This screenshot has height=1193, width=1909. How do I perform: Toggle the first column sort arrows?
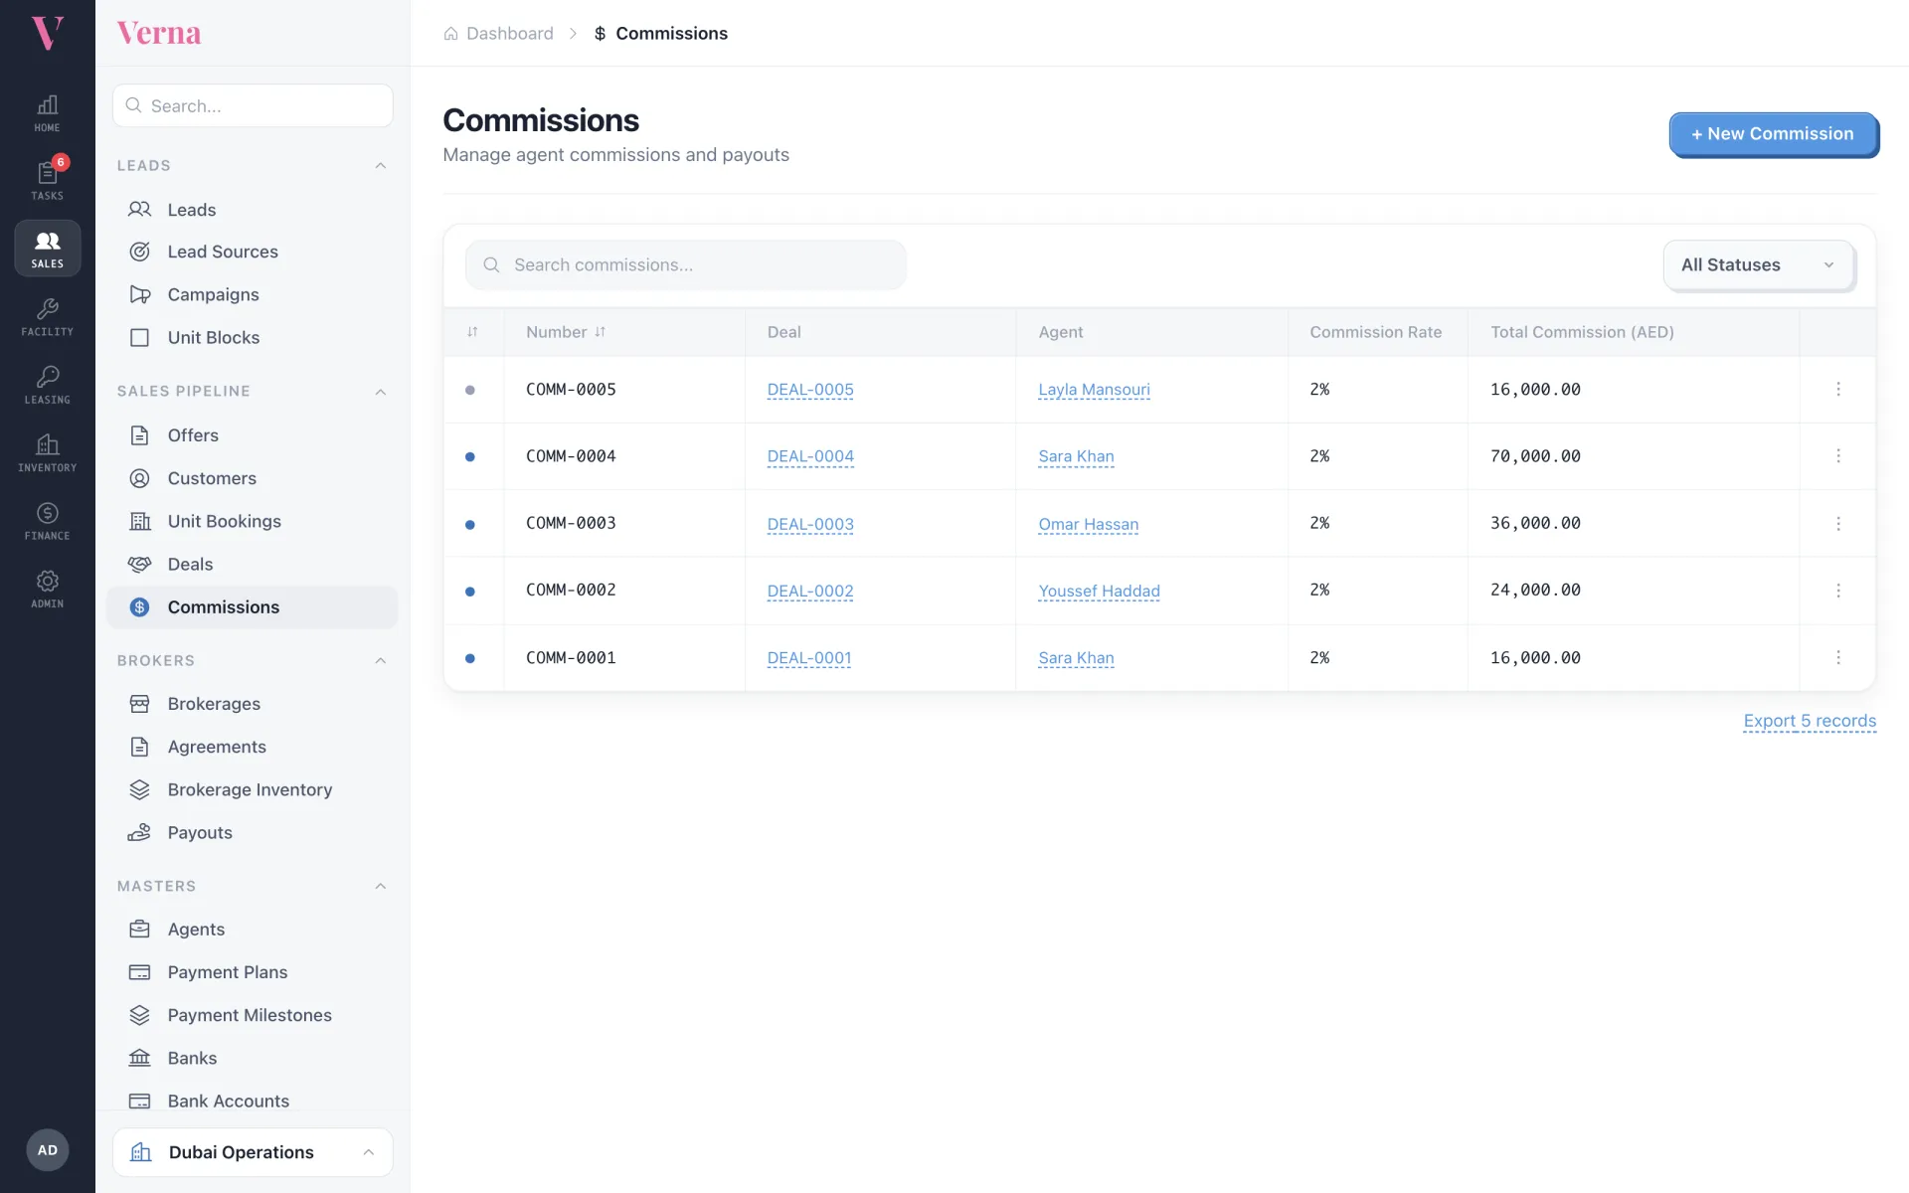click(x=472, y=332)
